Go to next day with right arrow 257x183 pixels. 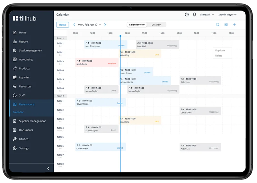coord(105,25)
